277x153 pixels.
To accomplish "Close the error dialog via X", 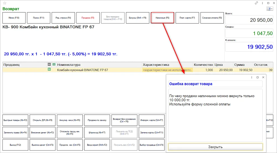I will (263, 77).
